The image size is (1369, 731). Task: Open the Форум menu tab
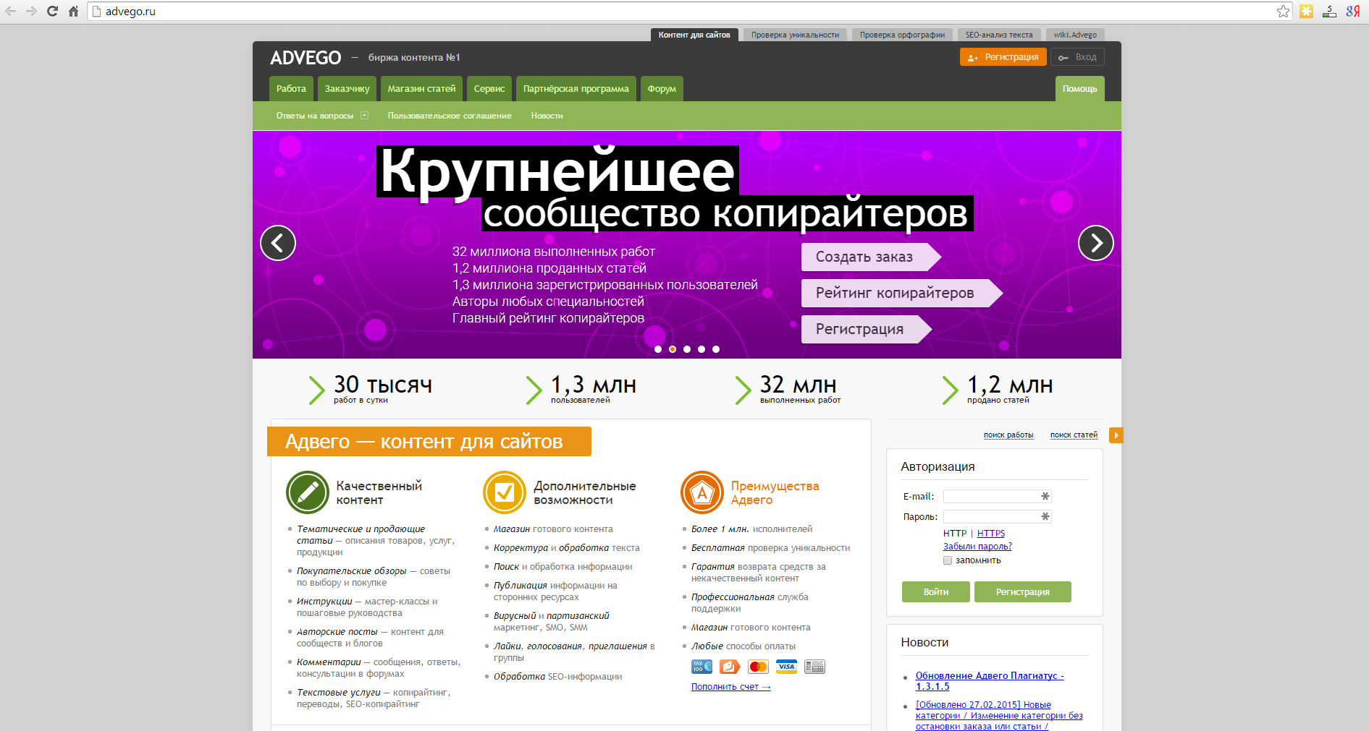[662, 89]
